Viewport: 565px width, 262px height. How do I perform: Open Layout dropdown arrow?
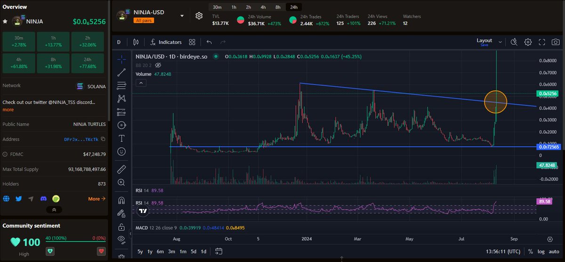pos(500,42)
